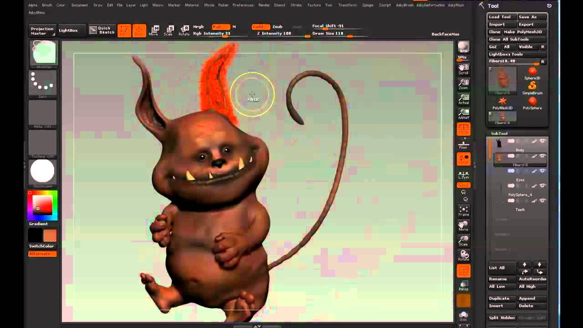This screenshot has height=328, width=583.
Task: Toggle Teeth subtool visibility eye
Action: coord(542,201)
